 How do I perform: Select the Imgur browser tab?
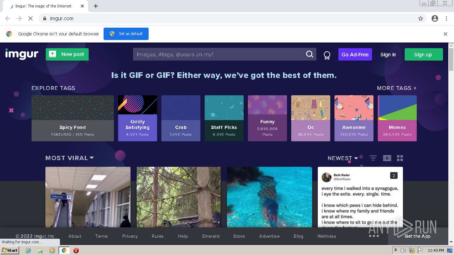tap(45, 6)
